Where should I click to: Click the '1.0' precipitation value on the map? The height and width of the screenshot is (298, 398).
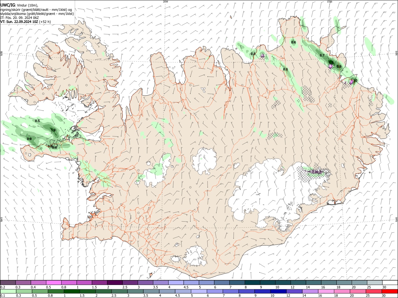coord(53,130)
